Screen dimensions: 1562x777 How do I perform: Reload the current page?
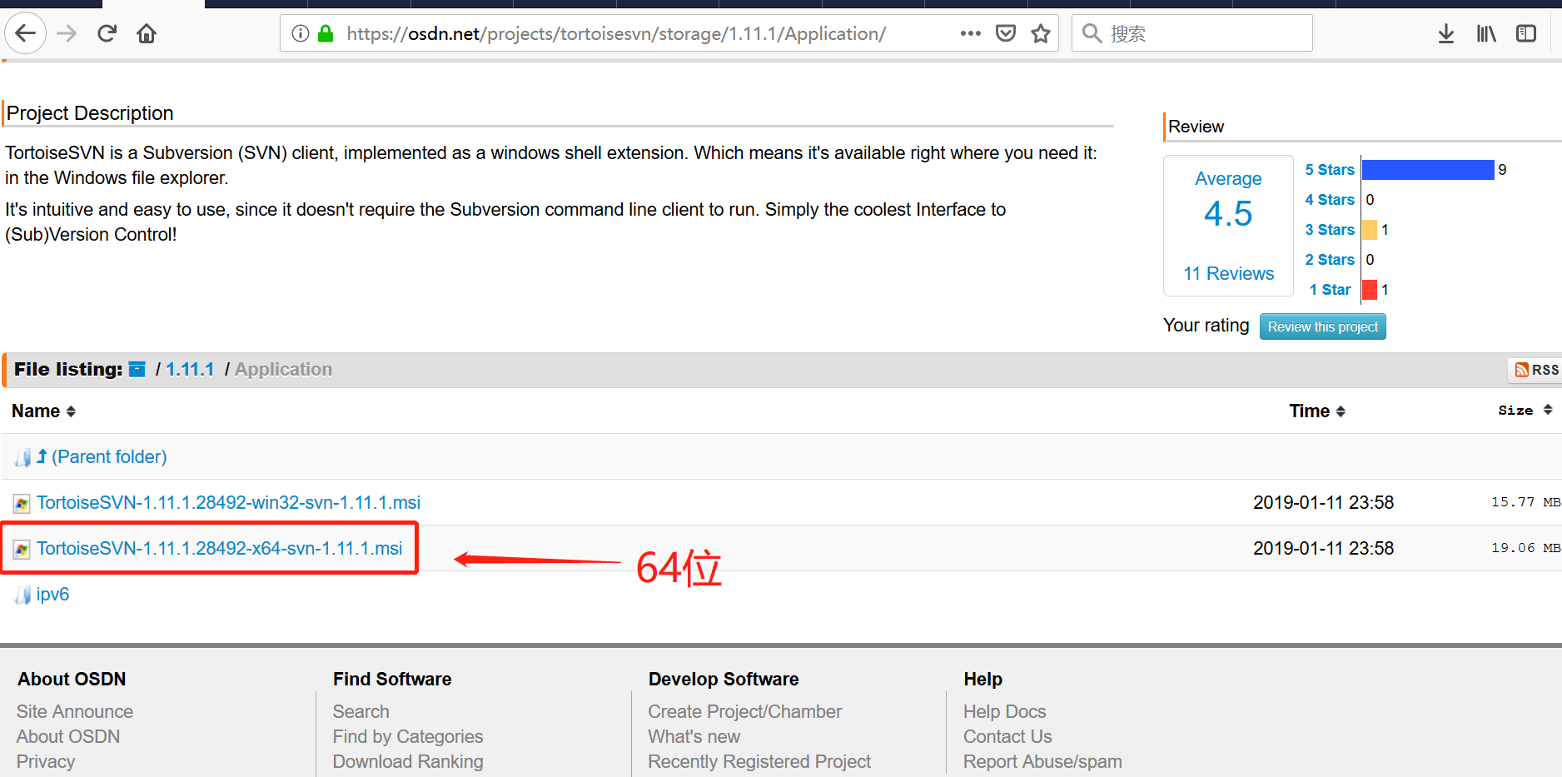pos(107,33)
